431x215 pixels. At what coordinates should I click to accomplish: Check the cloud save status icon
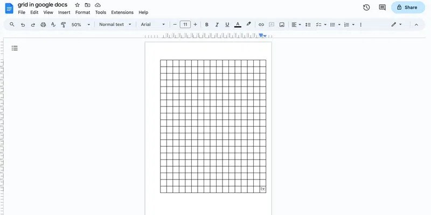[98, 5]
